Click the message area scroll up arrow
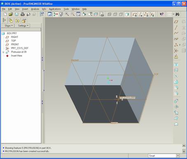This screenshot has width=187, height=159. (184, 146)
